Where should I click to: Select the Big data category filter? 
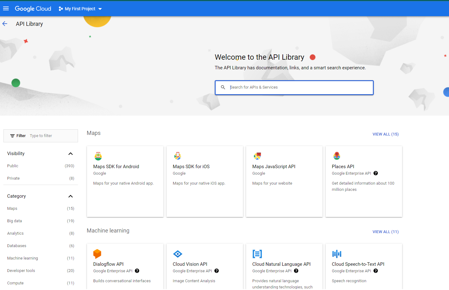[x=15, y=221]
